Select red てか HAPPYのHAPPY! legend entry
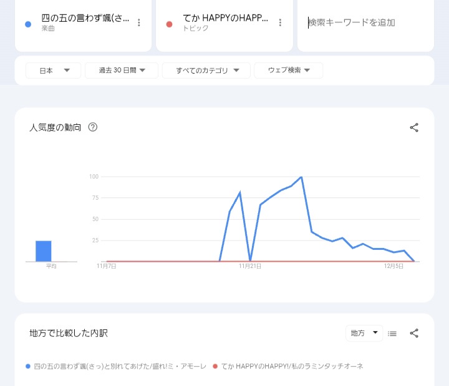This screenshot has width=449, height=386. coord(291,366)
